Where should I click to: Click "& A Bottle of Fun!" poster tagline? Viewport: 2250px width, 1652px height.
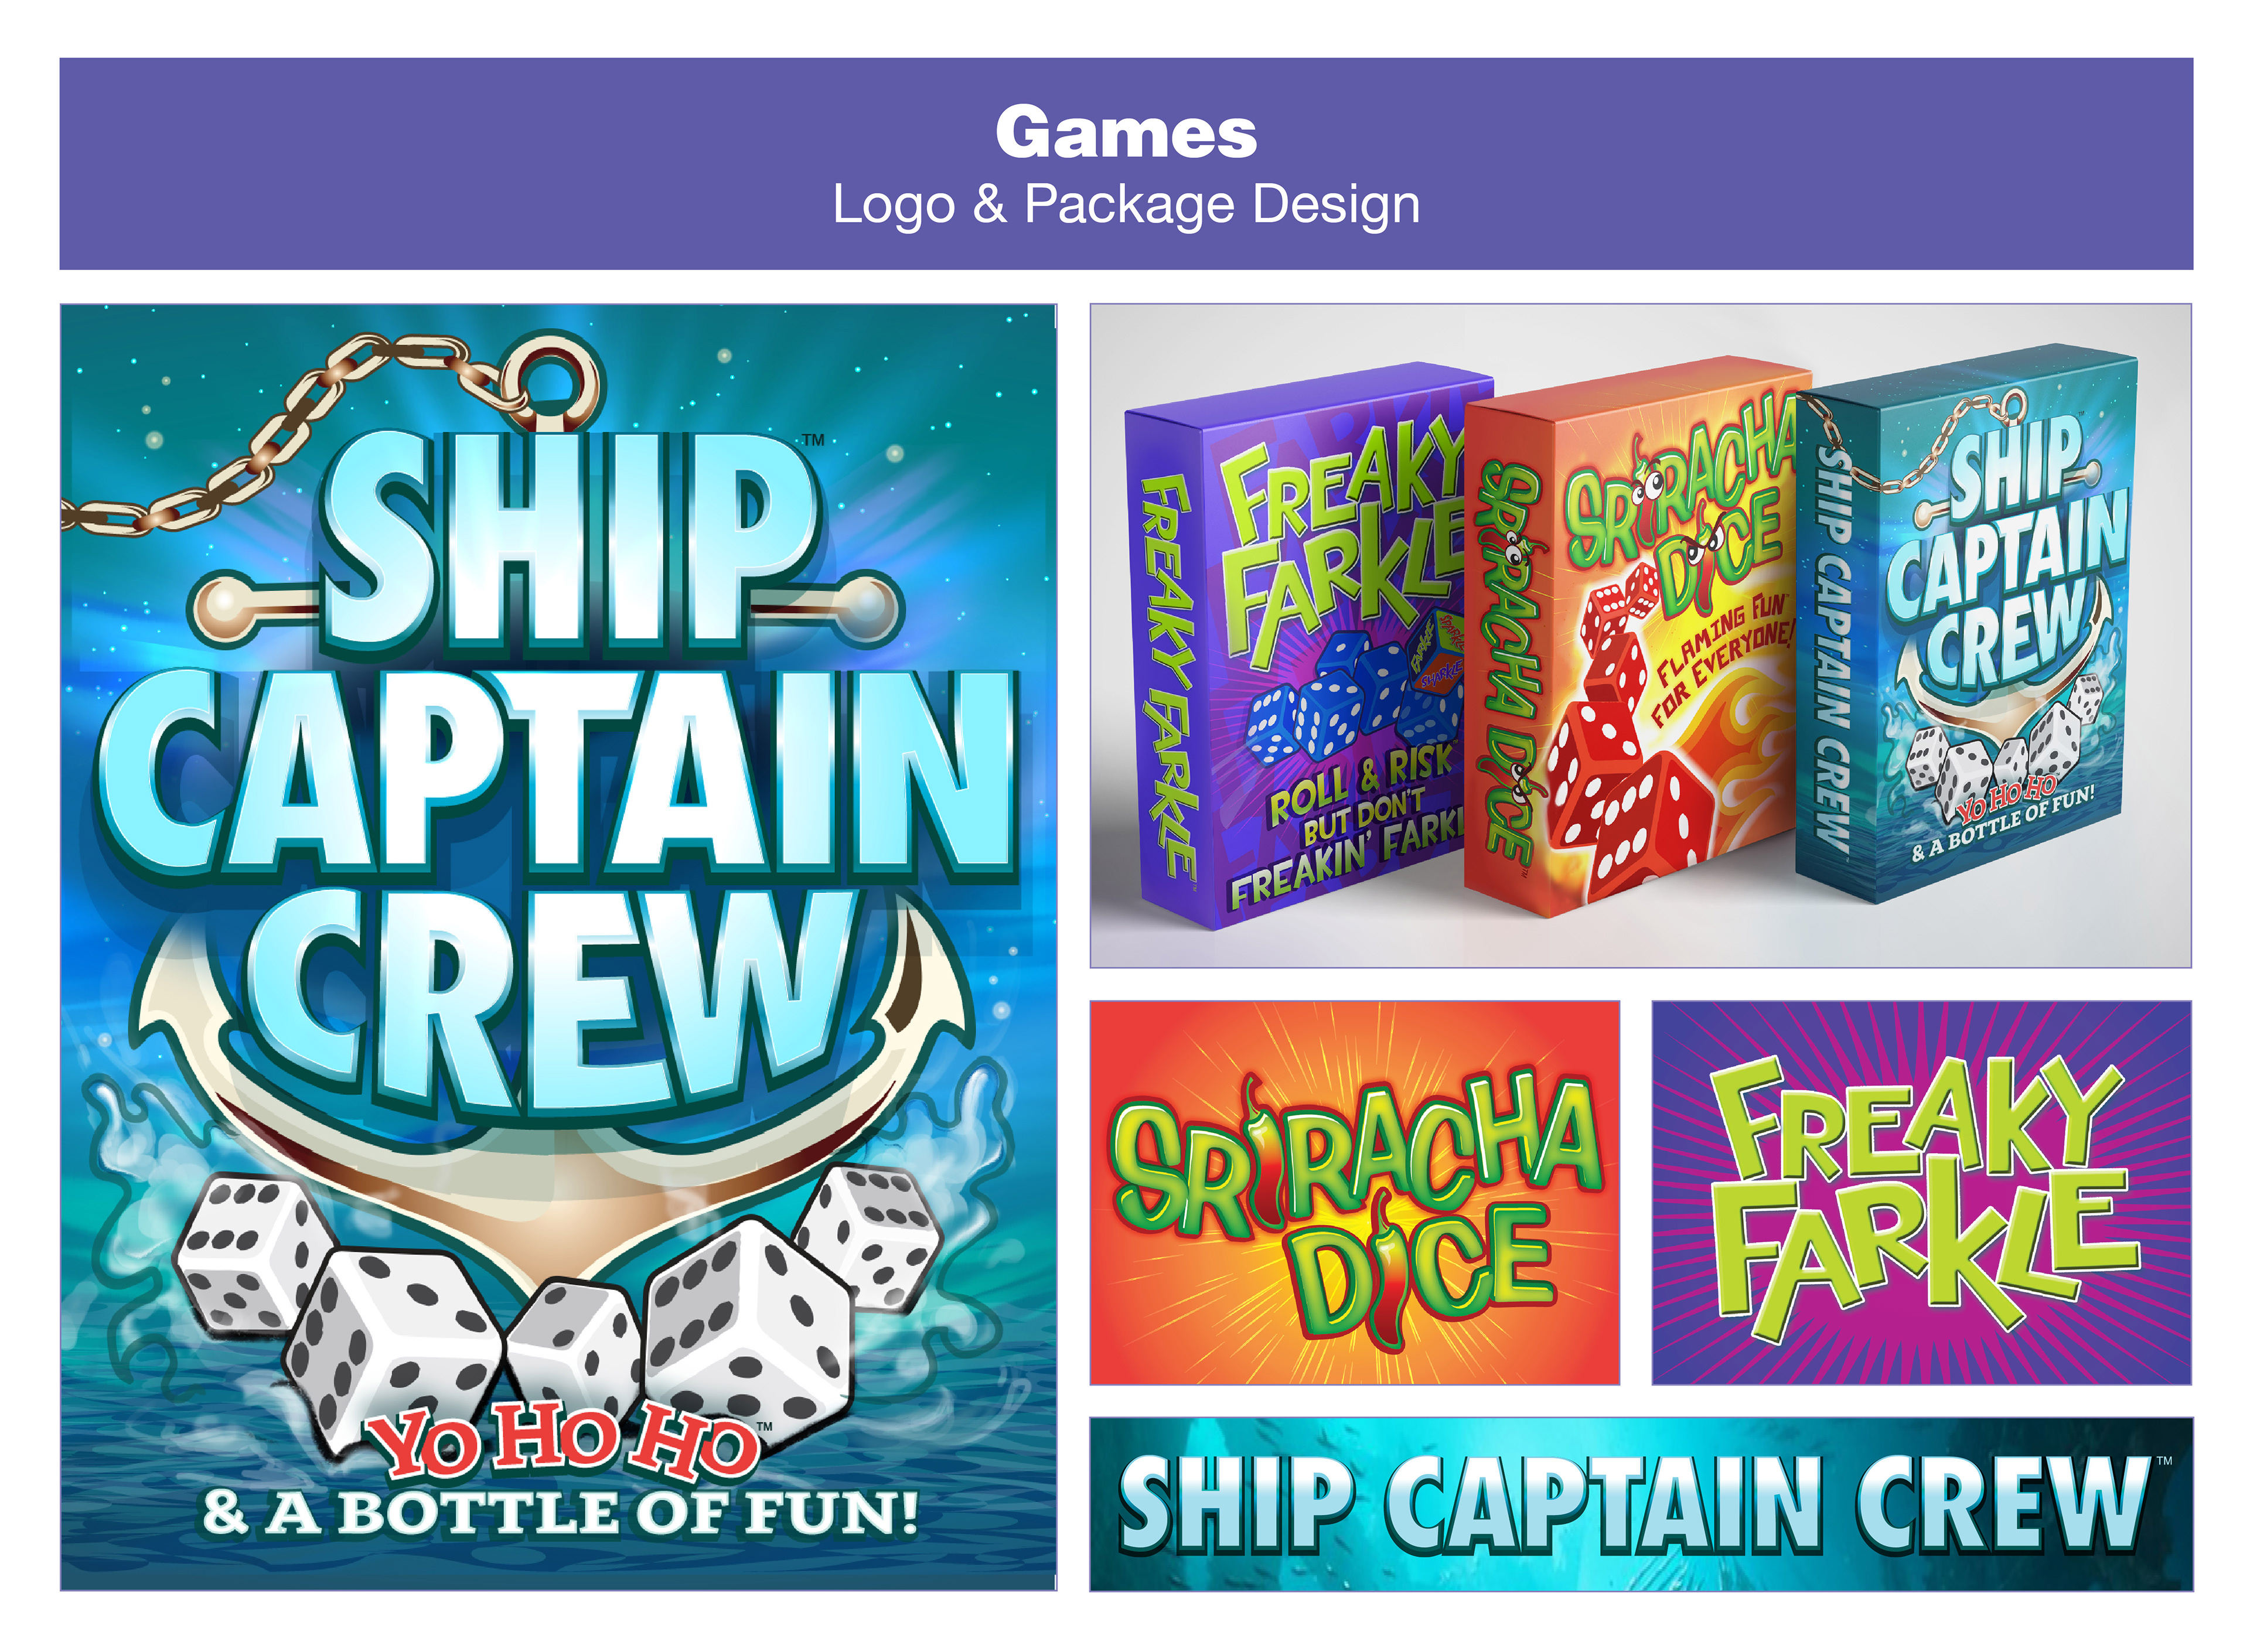pyautogui.click(x=560, y=1512)
